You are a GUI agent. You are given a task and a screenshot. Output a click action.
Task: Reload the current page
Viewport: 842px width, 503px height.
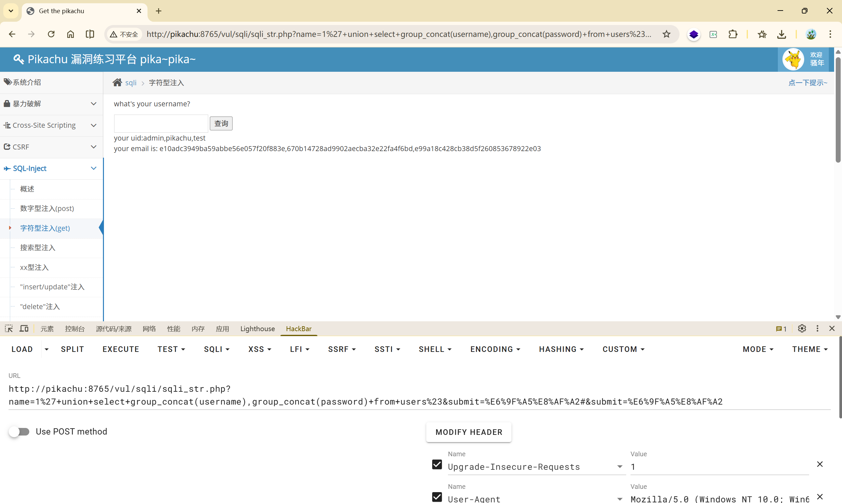(x=51, y=34)
